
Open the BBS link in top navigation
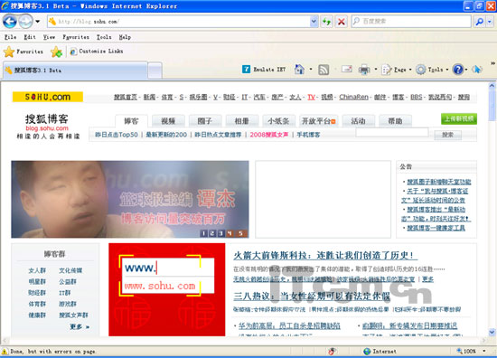point(417,97)
